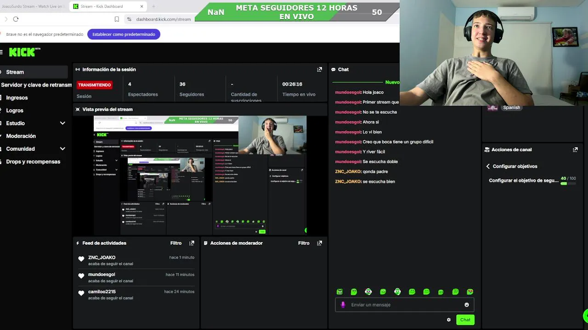Jump to new messages via Nuevo label
This screenshot has height=330, width=588.
click(x=392, y=82)
